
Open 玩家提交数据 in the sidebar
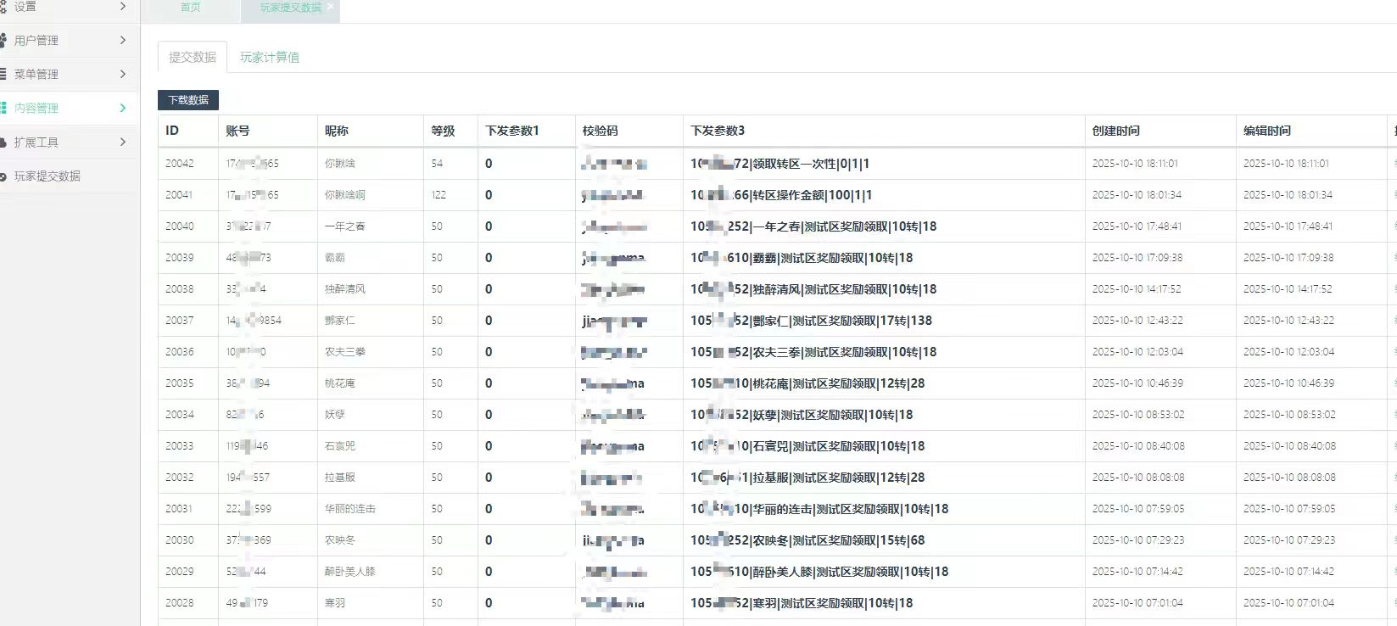47,176
